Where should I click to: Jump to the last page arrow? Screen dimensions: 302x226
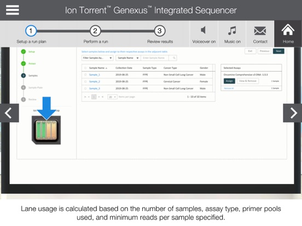[x=102, y=97]
